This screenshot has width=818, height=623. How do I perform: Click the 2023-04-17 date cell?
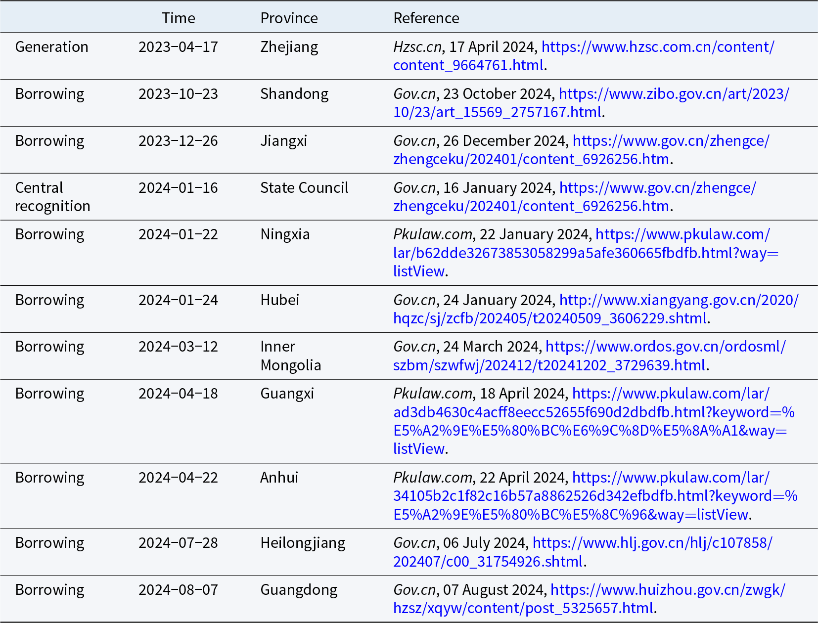click(178, 47)
